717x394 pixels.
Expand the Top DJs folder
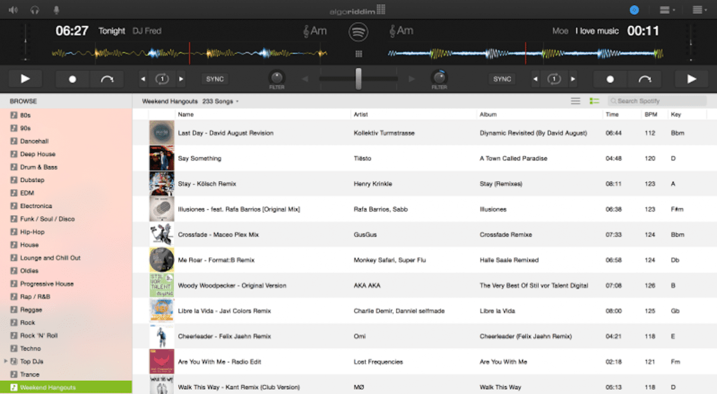[6, 361]
